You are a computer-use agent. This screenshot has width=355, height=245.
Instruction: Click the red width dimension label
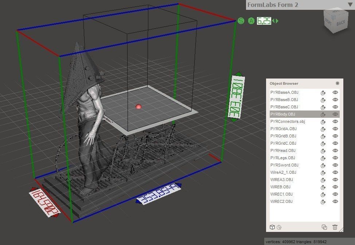(x=44, y=202)
